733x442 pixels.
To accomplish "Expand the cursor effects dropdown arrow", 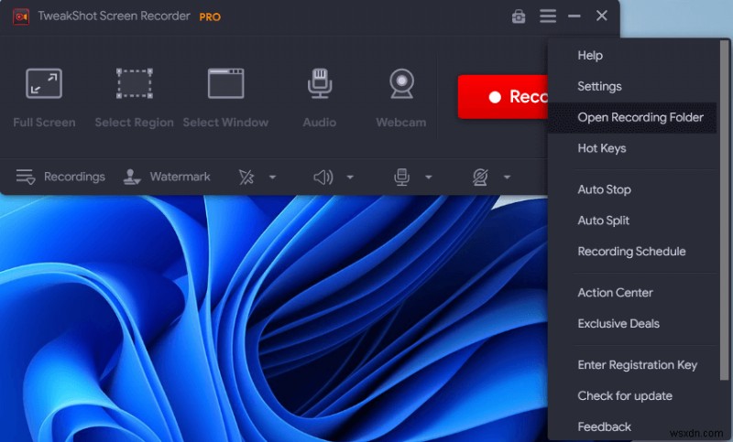I will (272, 178).
